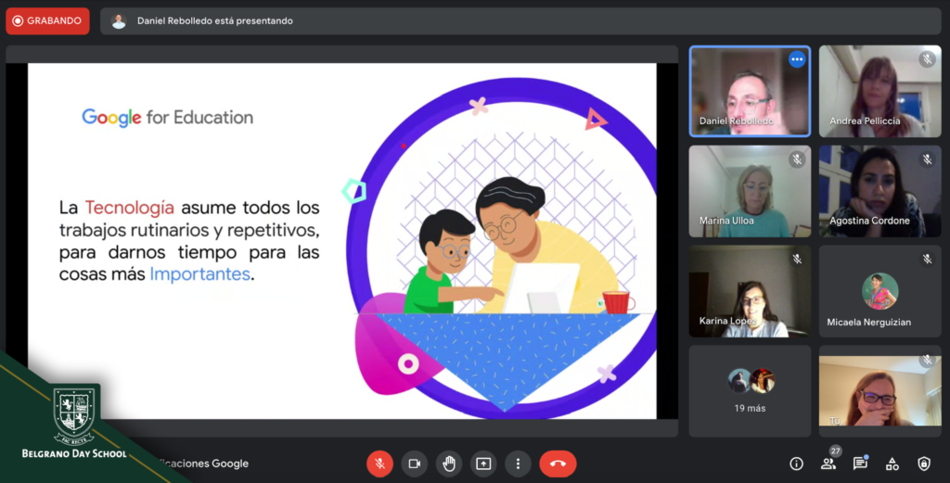The image size is (950, 483).
Task: Click the GRABANDO recording indicator
Action: tap(48, 20)
